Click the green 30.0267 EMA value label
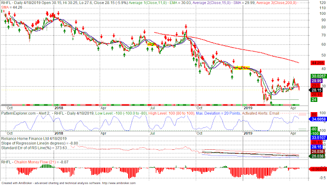This screenshot has height=185, width=327. click(318, 76)
